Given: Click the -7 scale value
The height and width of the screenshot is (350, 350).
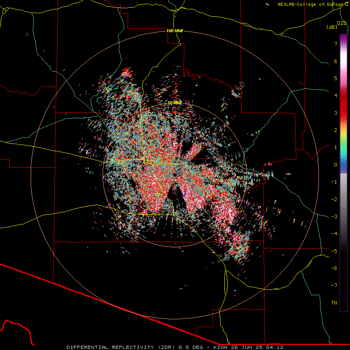Looking at the screenshot, I should [334, 285].
